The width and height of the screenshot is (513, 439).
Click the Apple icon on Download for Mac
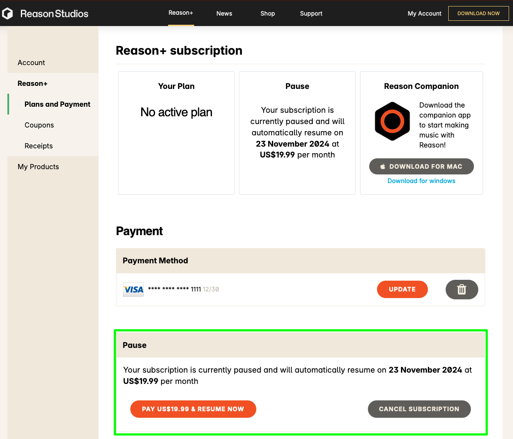(x=382, y=167)
